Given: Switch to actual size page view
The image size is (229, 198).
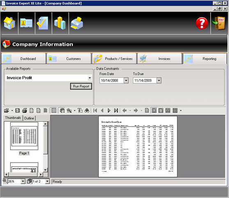Looking at the screenshot, I should (x=147, y=111).
